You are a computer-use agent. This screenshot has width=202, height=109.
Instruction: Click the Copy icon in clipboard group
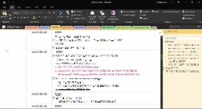10,15
